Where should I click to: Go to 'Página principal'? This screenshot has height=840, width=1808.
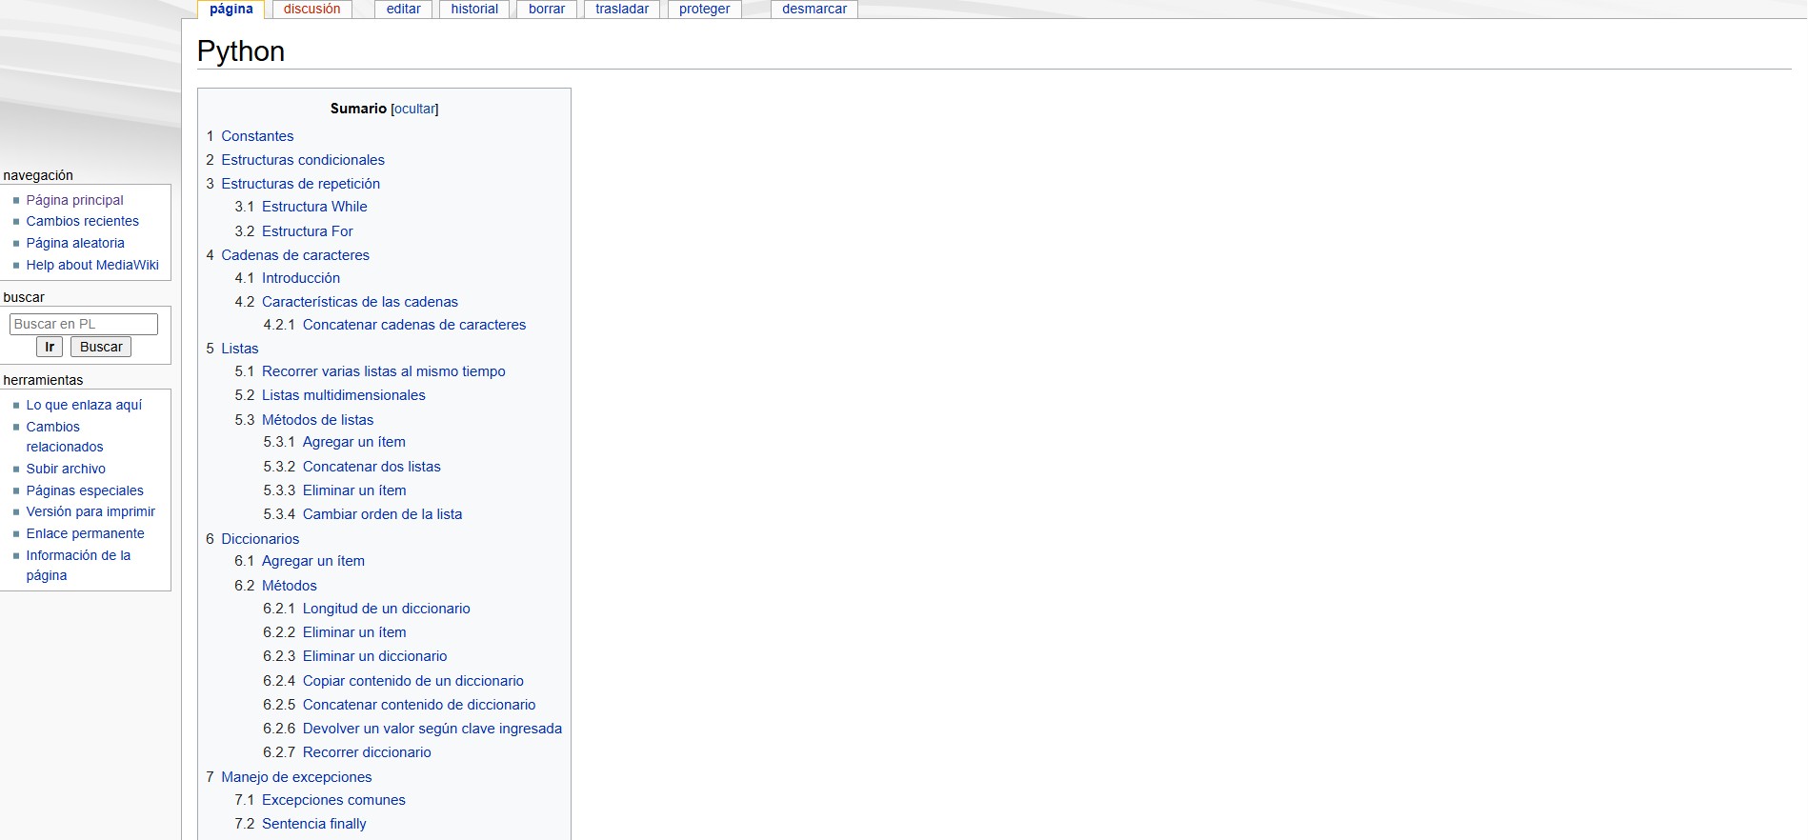[74, 200]
